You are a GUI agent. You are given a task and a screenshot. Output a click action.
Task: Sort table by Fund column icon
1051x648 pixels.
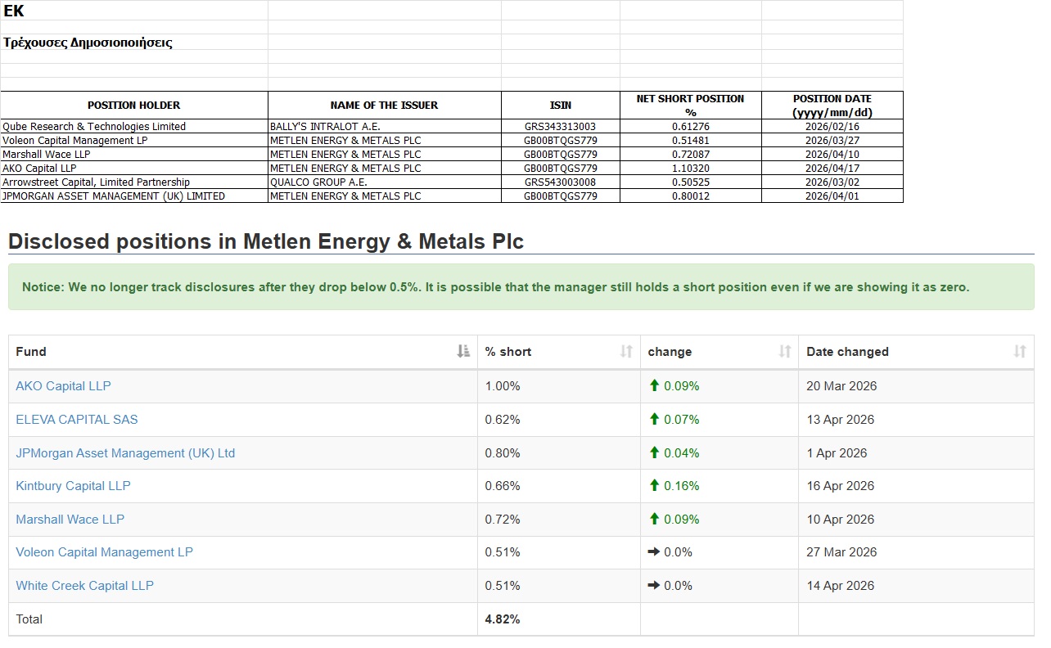(463, 352)
